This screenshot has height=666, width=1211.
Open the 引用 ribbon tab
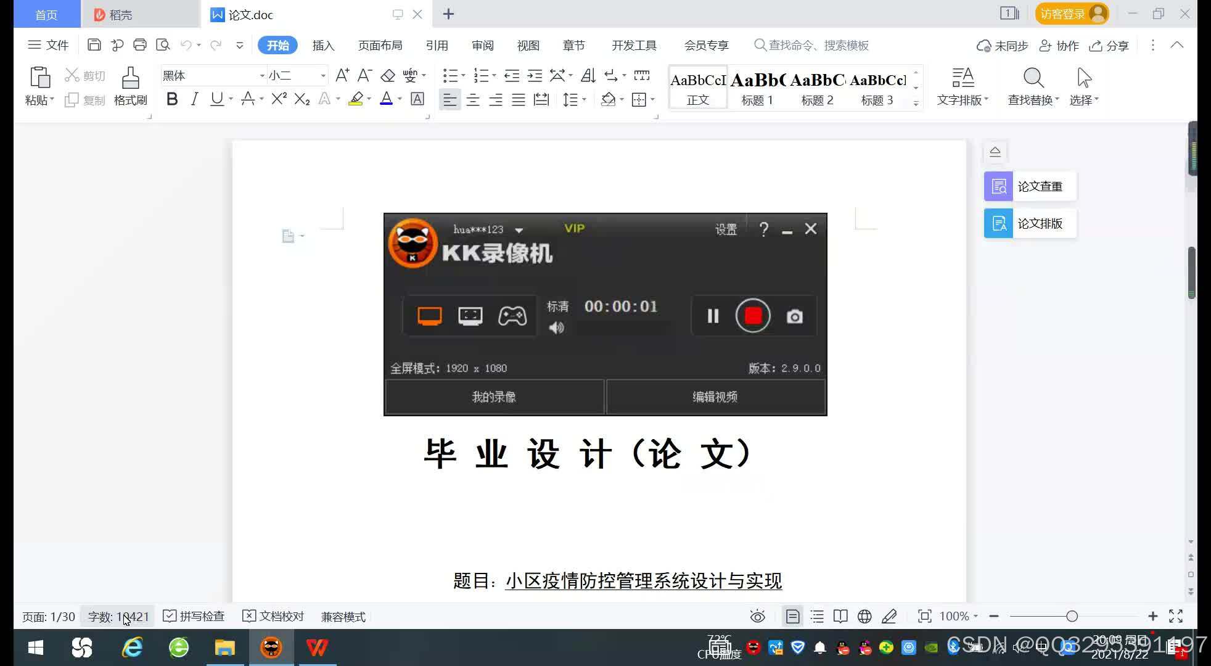click(437, 45)
